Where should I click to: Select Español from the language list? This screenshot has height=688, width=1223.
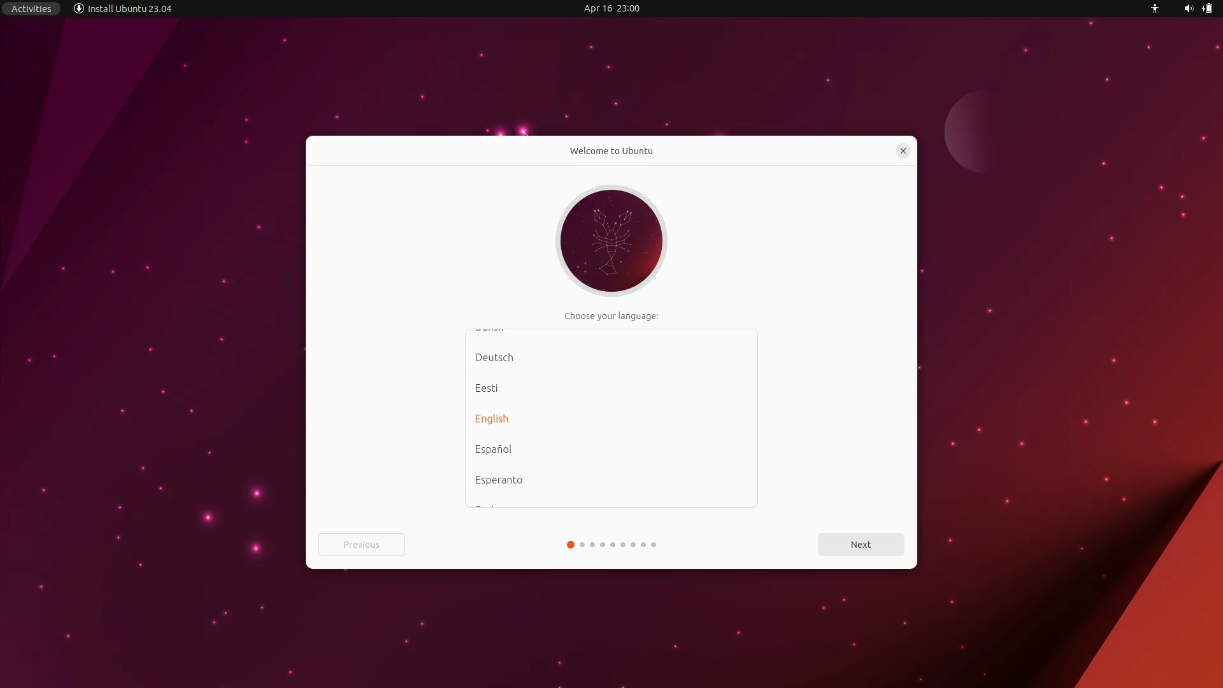(x=493, y=449)
